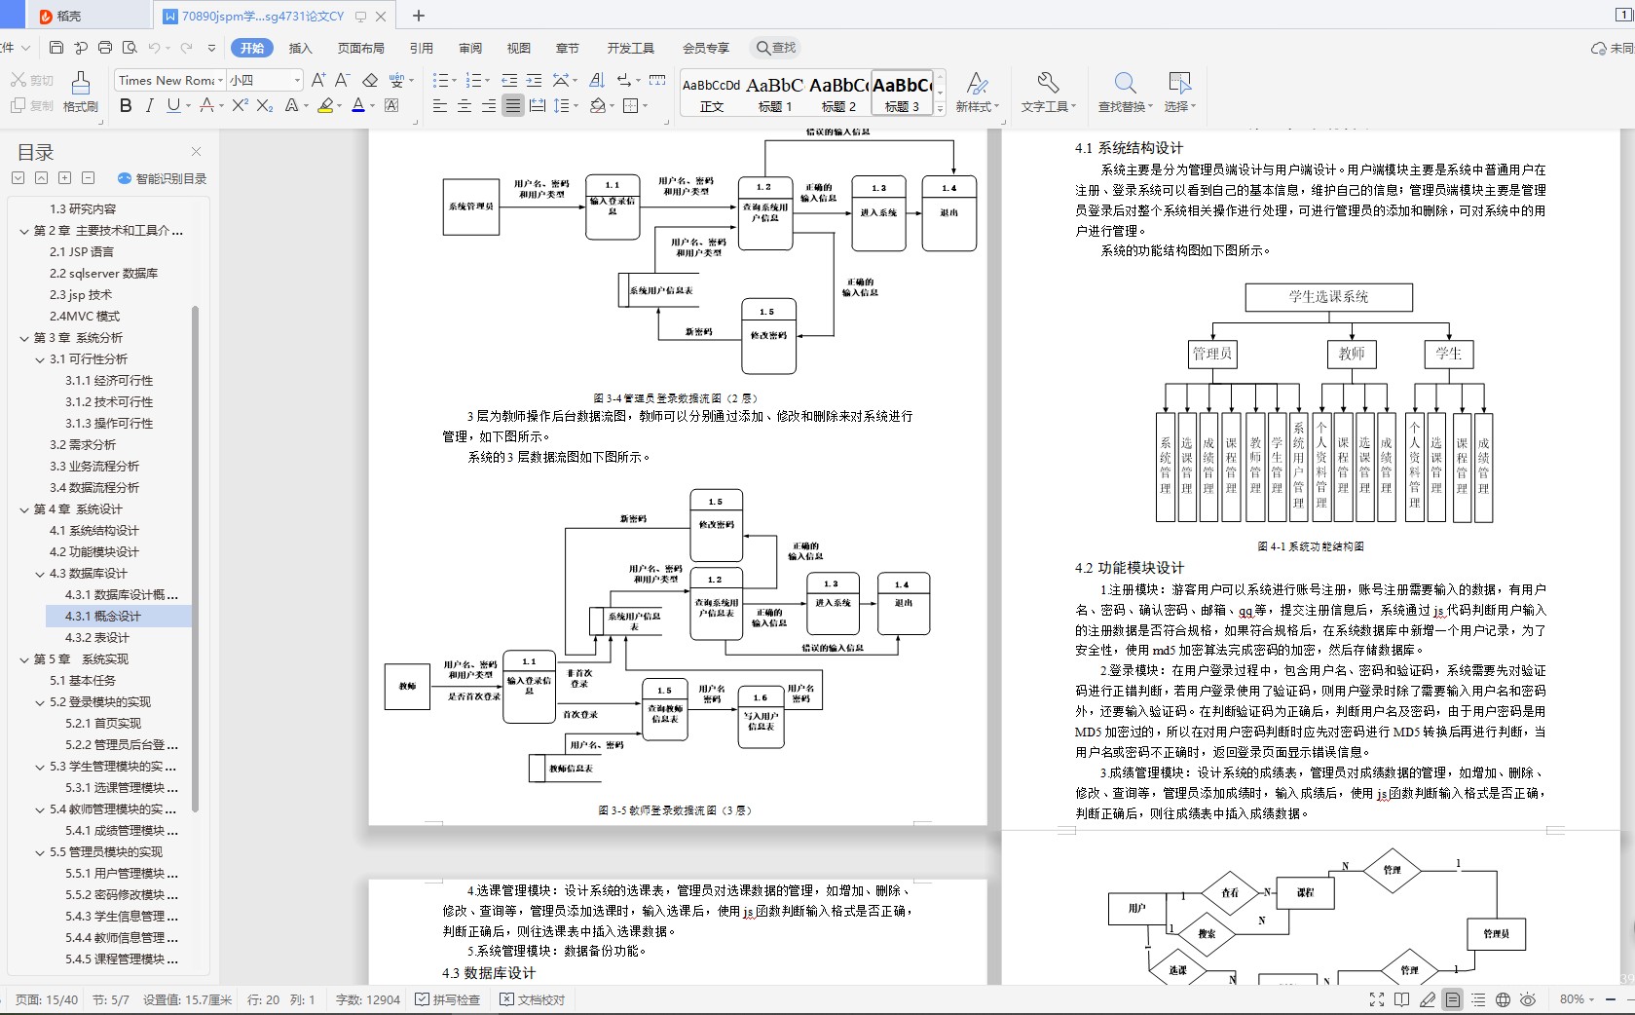
Task: Switch to web layout globe icon
Action: click(1503, 999)
